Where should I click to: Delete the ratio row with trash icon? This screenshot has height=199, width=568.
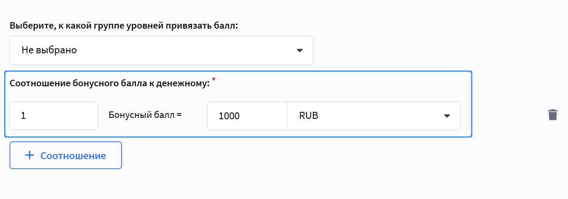(x=552, y=115)
